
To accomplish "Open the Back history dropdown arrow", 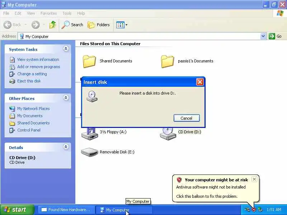I will coord(25,25).
